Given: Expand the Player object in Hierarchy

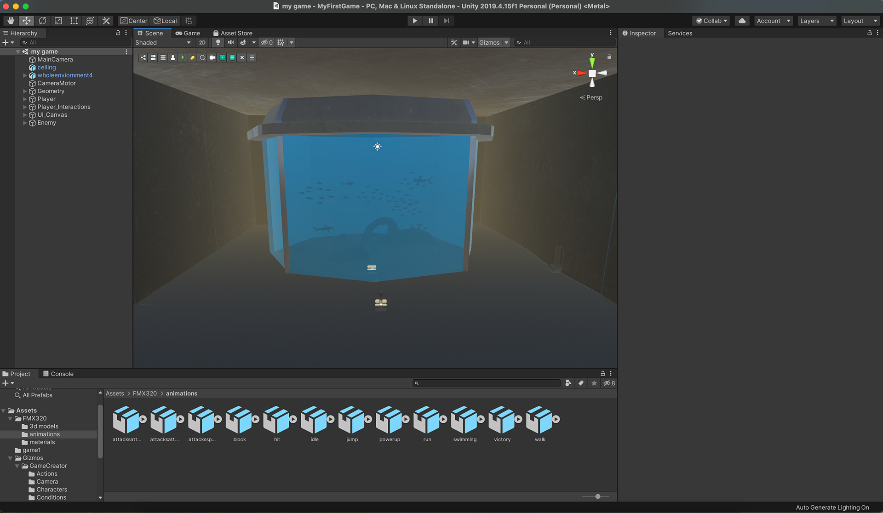Looking at the screenshot, I should [25, 99].
